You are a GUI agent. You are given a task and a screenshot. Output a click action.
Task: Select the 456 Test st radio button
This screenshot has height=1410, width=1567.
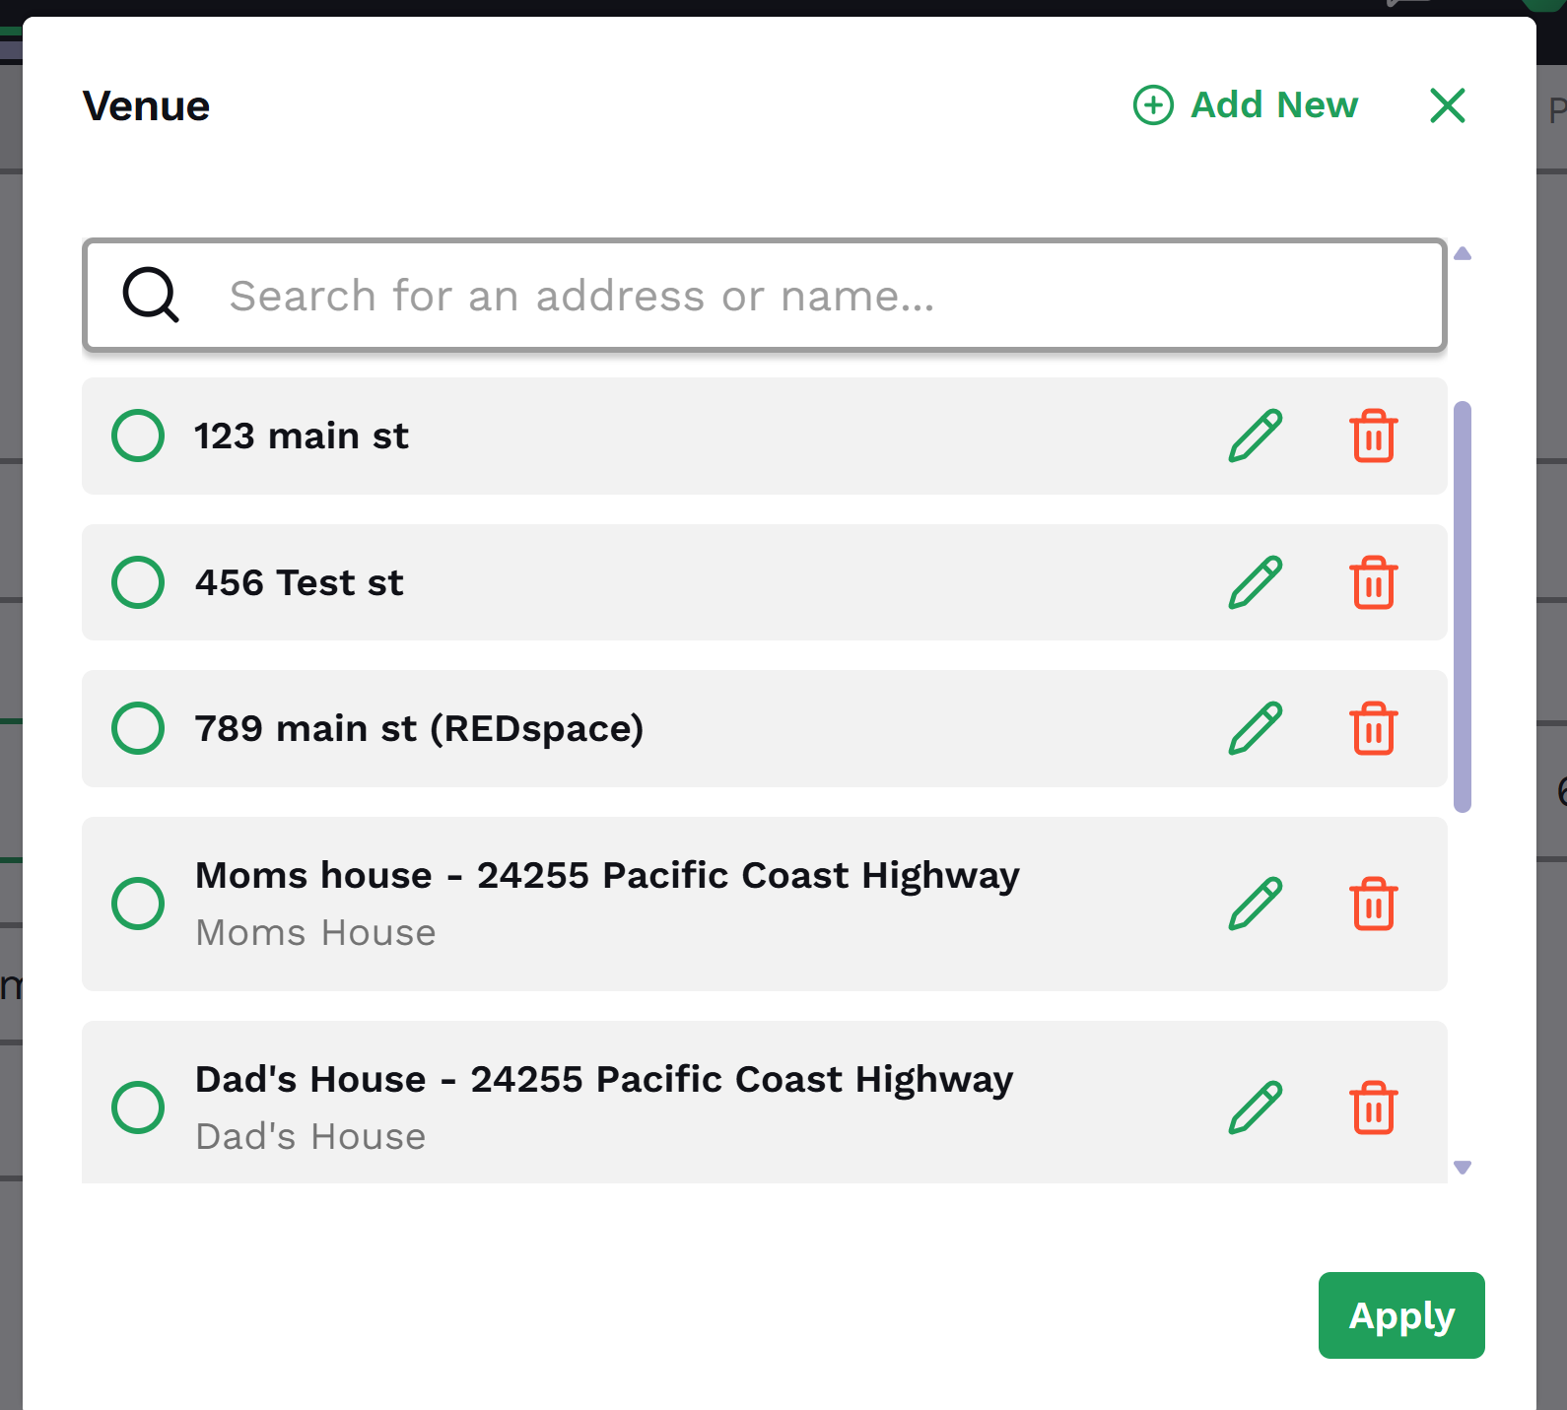click(x=138, y=582)
